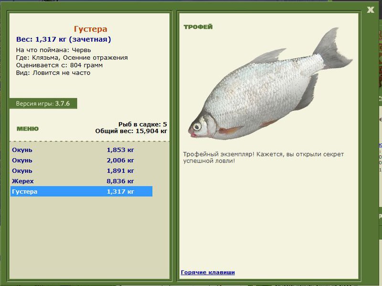This screenshot has height=286, width=382.
Task: Open the Горячие клавиши link
Action: coord(208,272)
